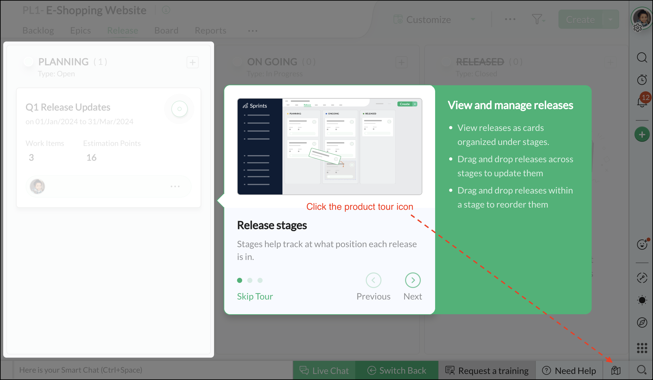
Task: Click the green plus quick-add icon
Action: [x=642, y=134]
